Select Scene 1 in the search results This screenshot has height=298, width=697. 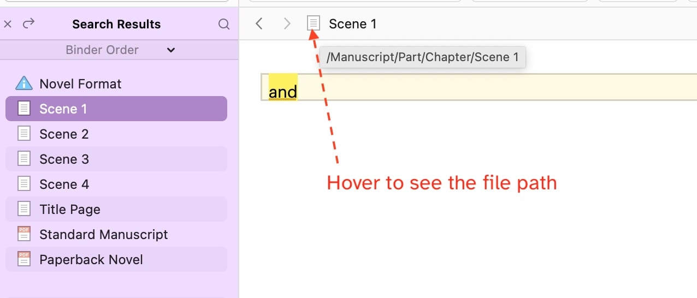116,109
